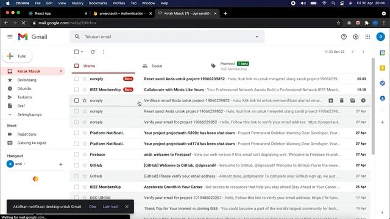This screenshot has width=390, height=219.
Task: Click the Tulis compose button
Action: 18,56
